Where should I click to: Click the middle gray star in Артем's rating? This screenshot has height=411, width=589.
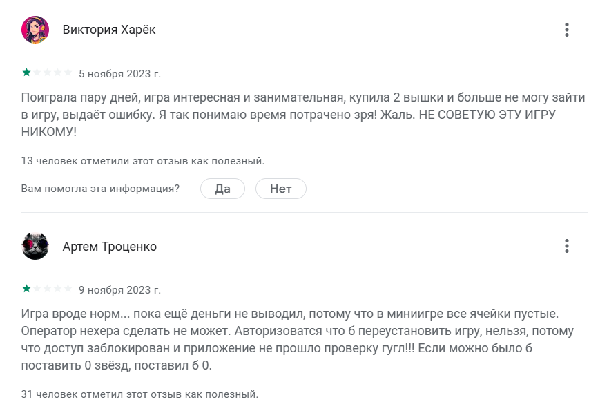coord(47,289)
